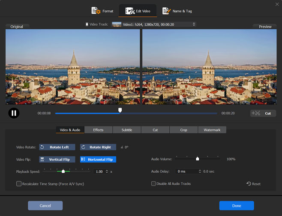This screenshot has height=216, width=282.
Task: Toggle the Horizontal Flip button
Action: tap(98, 159)
